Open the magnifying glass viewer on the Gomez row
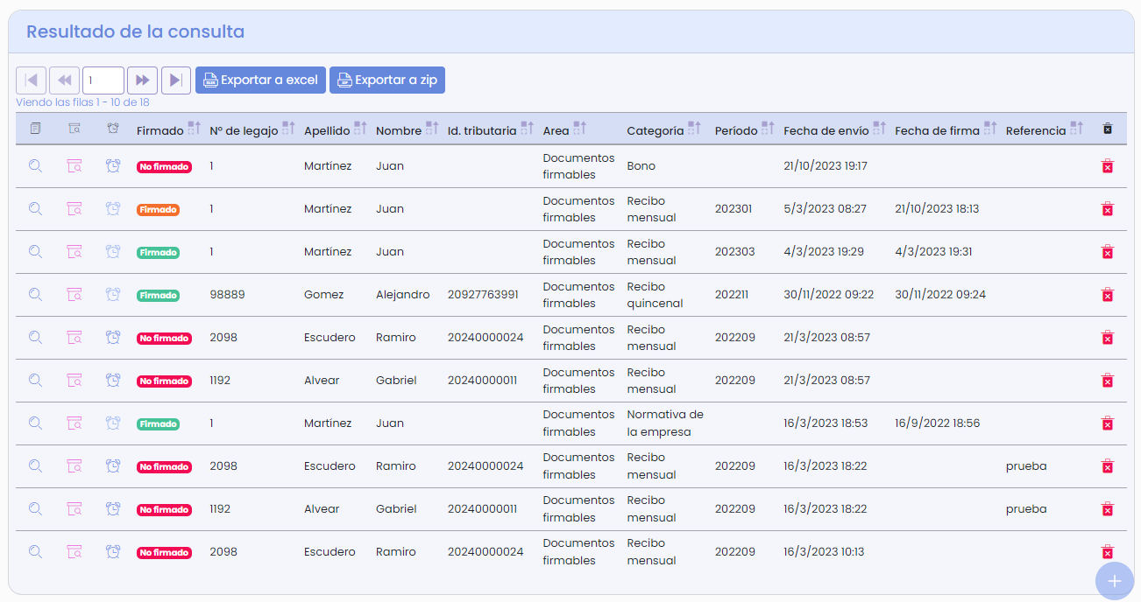1141x602 pixels. (35, 295)
